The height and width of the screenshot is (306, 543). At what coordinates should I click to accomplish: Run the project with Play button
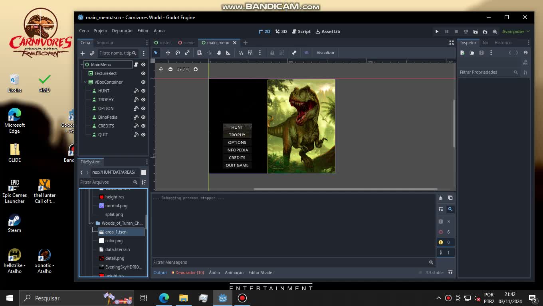point(437,31)
